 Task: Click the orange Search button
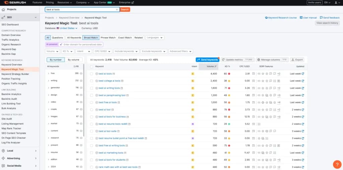point(125,10)
